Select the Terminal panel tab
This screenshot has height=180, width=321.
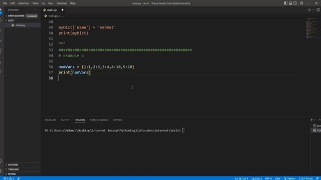click(80, 120)
